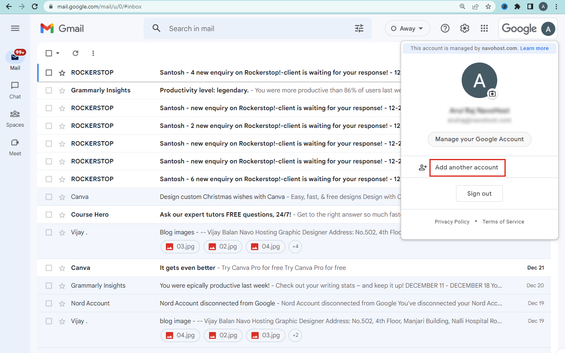Screen dimensions: 565x353
Task: Change profile picture via camera icon
Action: [x=492, y=94]
